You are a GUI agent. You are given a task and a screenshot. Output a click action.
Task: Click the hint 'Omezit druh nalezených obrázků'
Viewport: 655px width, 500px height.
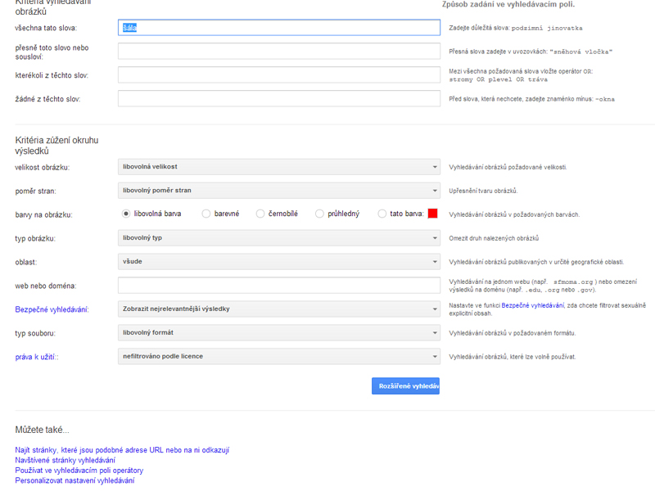(x=494, y=238)
